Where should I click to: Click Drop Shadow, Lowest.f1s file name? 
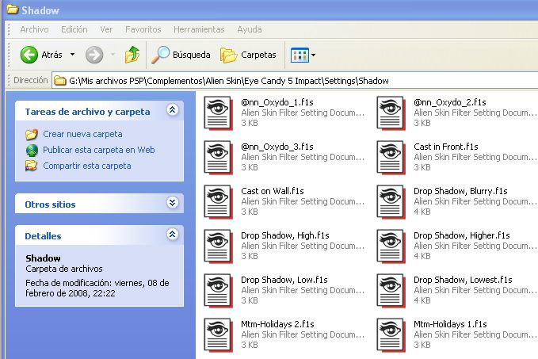pyautogui.click(x=463, y=280)
